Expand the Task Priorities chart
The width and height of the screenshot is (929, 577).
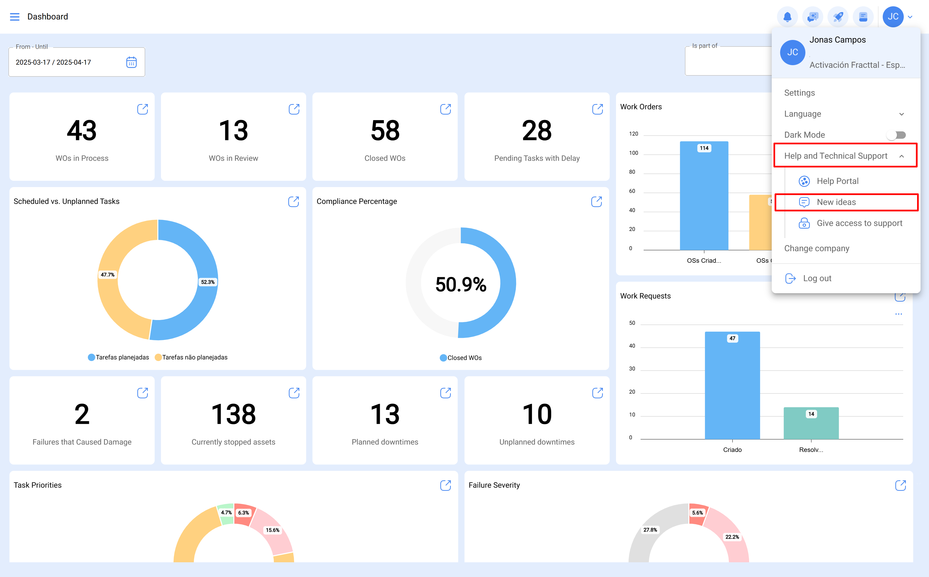(445, 485)
